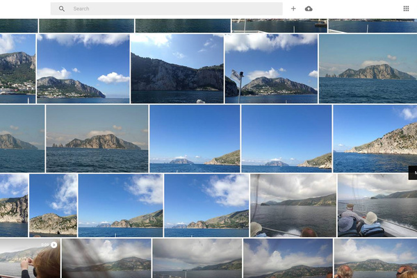The height and width of the screenshot is (278, 417).
Task: Focus the Search input field
Action: (x=167, y=9)
